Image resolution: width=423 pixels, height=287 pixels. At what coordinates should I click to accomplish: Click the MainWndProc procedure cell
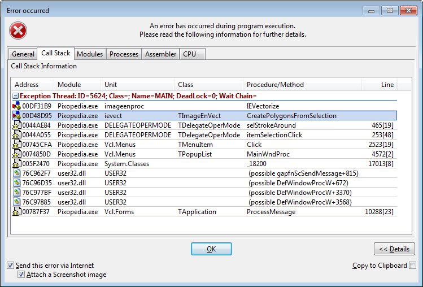(x=268, y=154)
